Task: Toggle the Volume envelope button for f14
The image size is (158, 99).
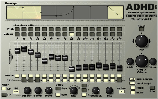Action: (x=112, y=34)
